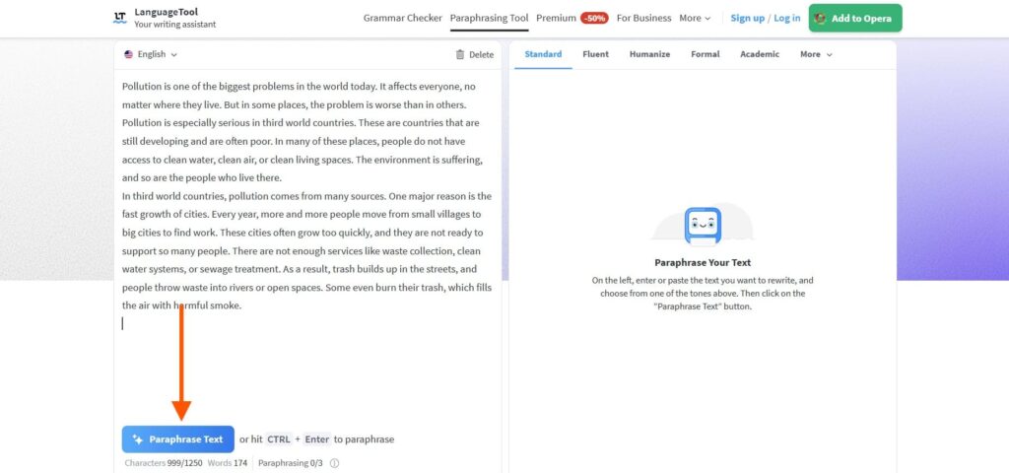Expand the More menu in top navigation
Viewport: 1009px width, 473px height.
pyautogui.click(x=695, y=18)
